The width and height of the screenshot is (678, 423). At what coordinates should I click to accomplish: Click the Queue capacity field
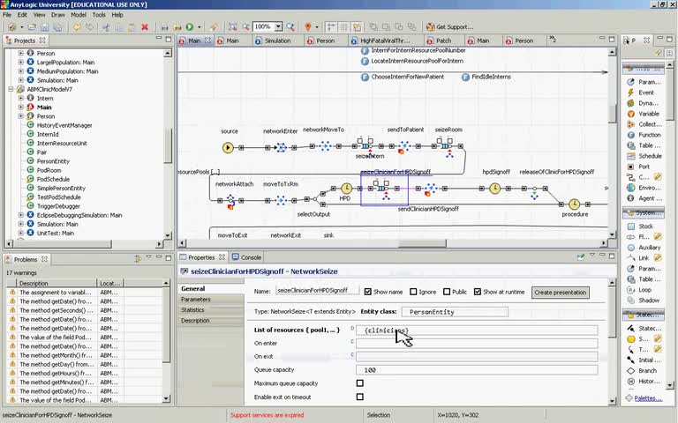477,370
